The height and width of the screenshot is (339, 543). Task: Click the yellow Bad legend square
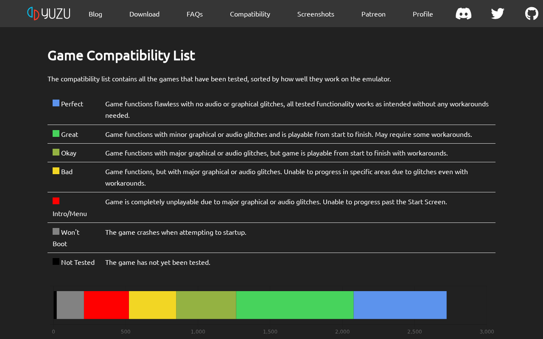pos(56,171)
